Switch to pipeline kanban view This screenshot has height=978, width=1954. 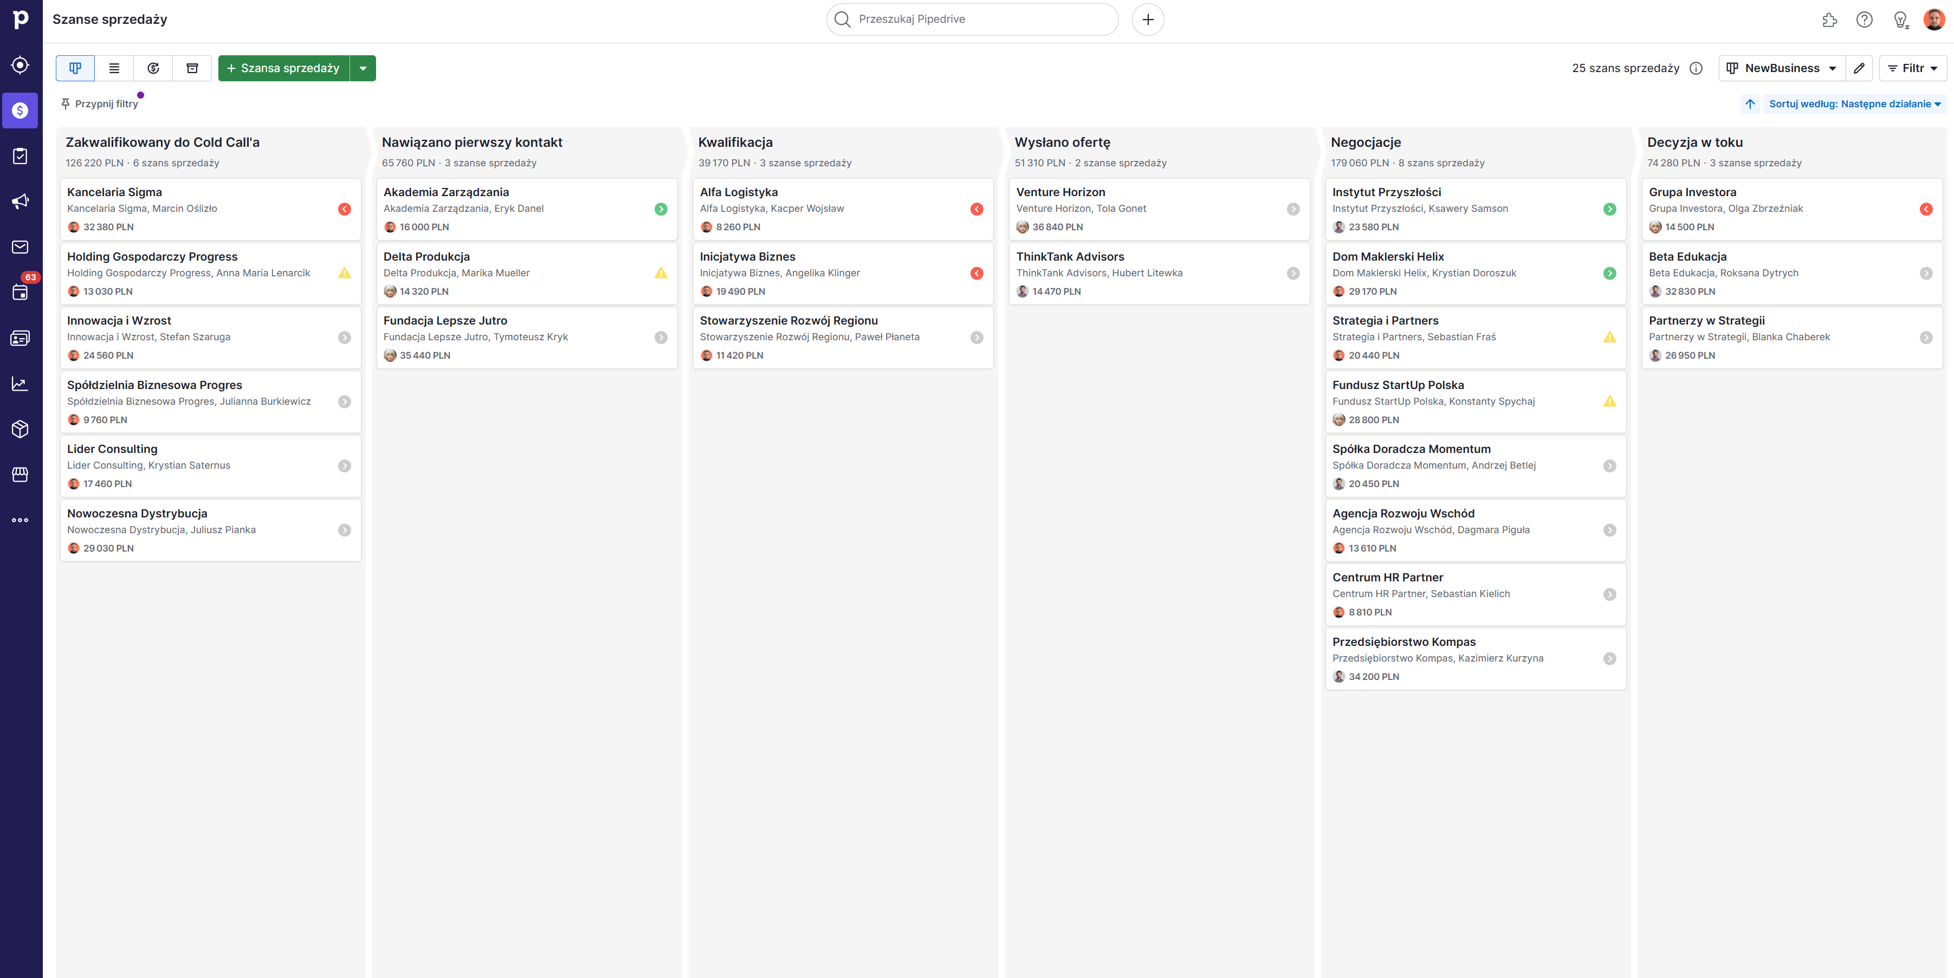coord(75,68)
